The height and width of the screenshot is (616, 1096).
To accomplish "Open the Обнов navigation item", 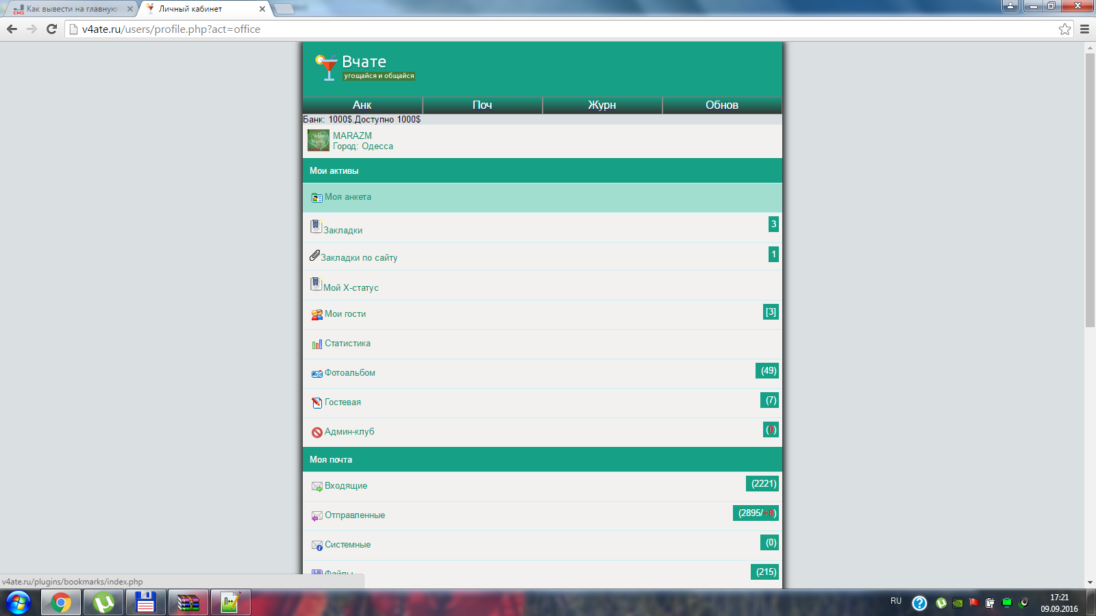I will (x=722, y=105).
